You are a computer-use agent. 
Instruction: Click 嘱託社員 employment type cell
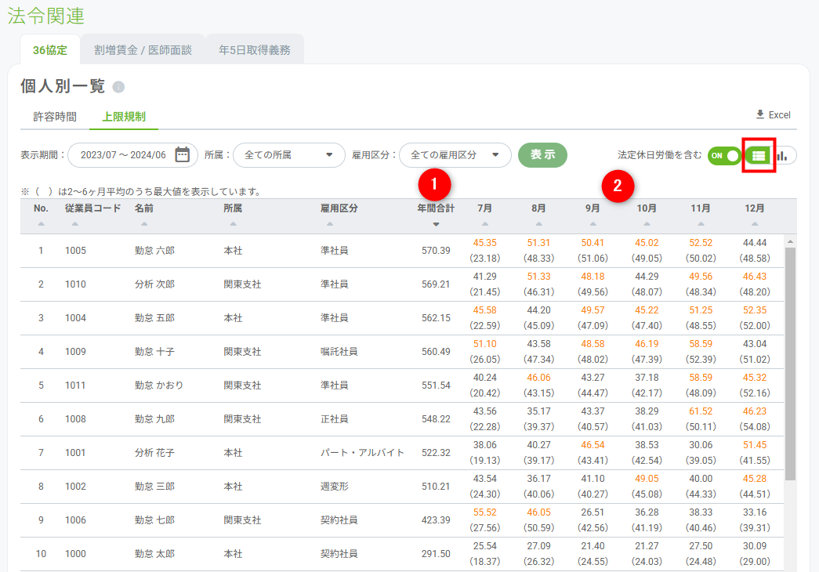(x=339, y=352)
